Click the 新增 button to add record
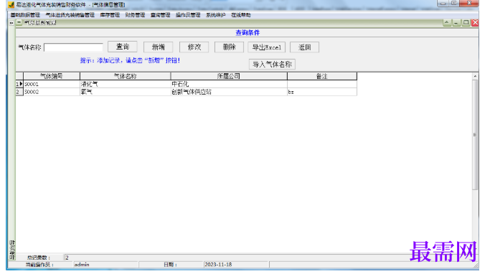The height and width of the screenshot is (274, 490). (x=158, y=47)
